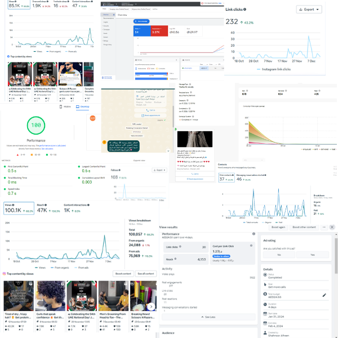Click info icon beside Link clicks 232 heading
This screenshot has height=338, width=338.
click(x=244, y=9)
